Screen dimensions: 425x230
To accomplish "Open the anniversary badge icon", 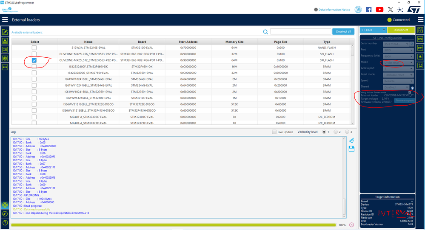I will 358,9.
